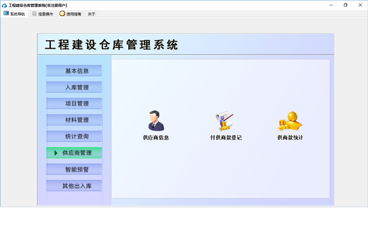This screenshot has height=239, width=368.
Task: Select the 材料管理 sidebar button
Action: pos(74,120)
